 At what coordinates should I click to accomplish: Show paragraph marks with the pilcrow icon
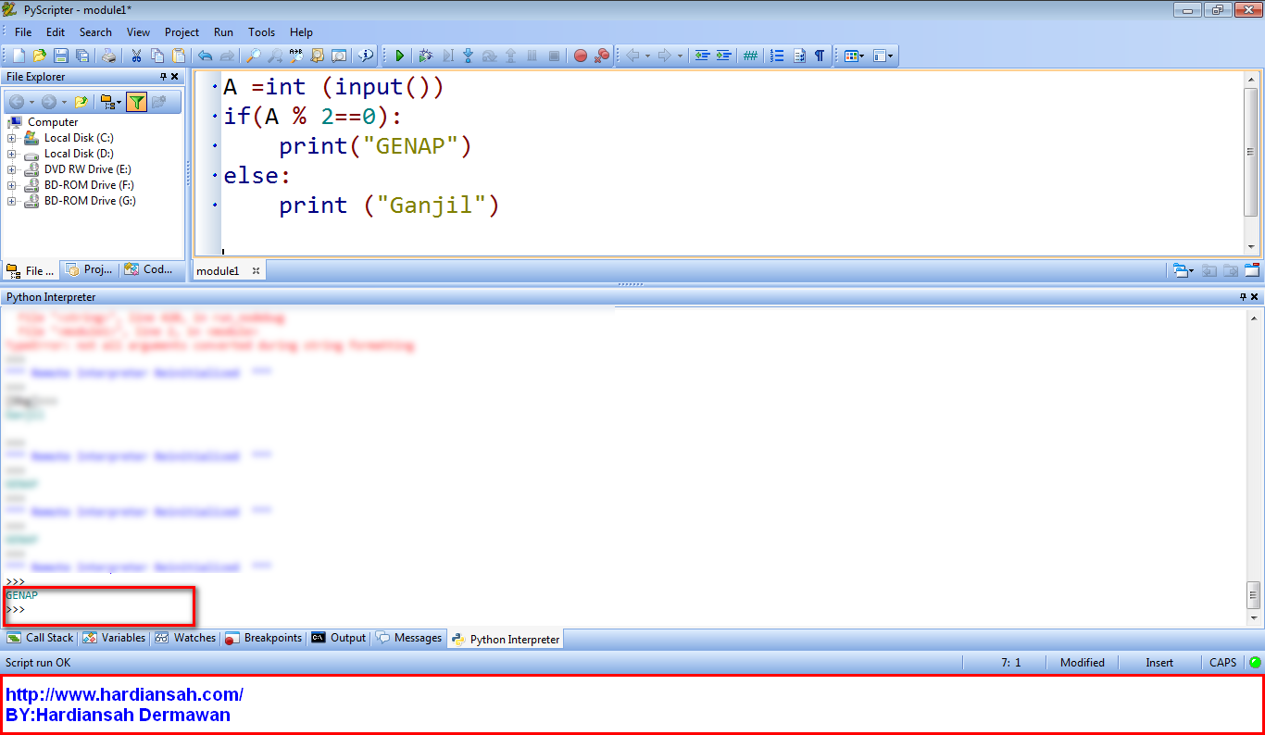[x=818, y=56]
